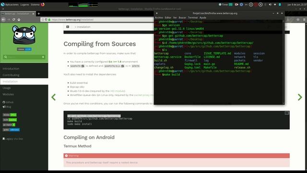Click the release version badge
This screenshot has height=173, width=307.
tap(24, 49)
